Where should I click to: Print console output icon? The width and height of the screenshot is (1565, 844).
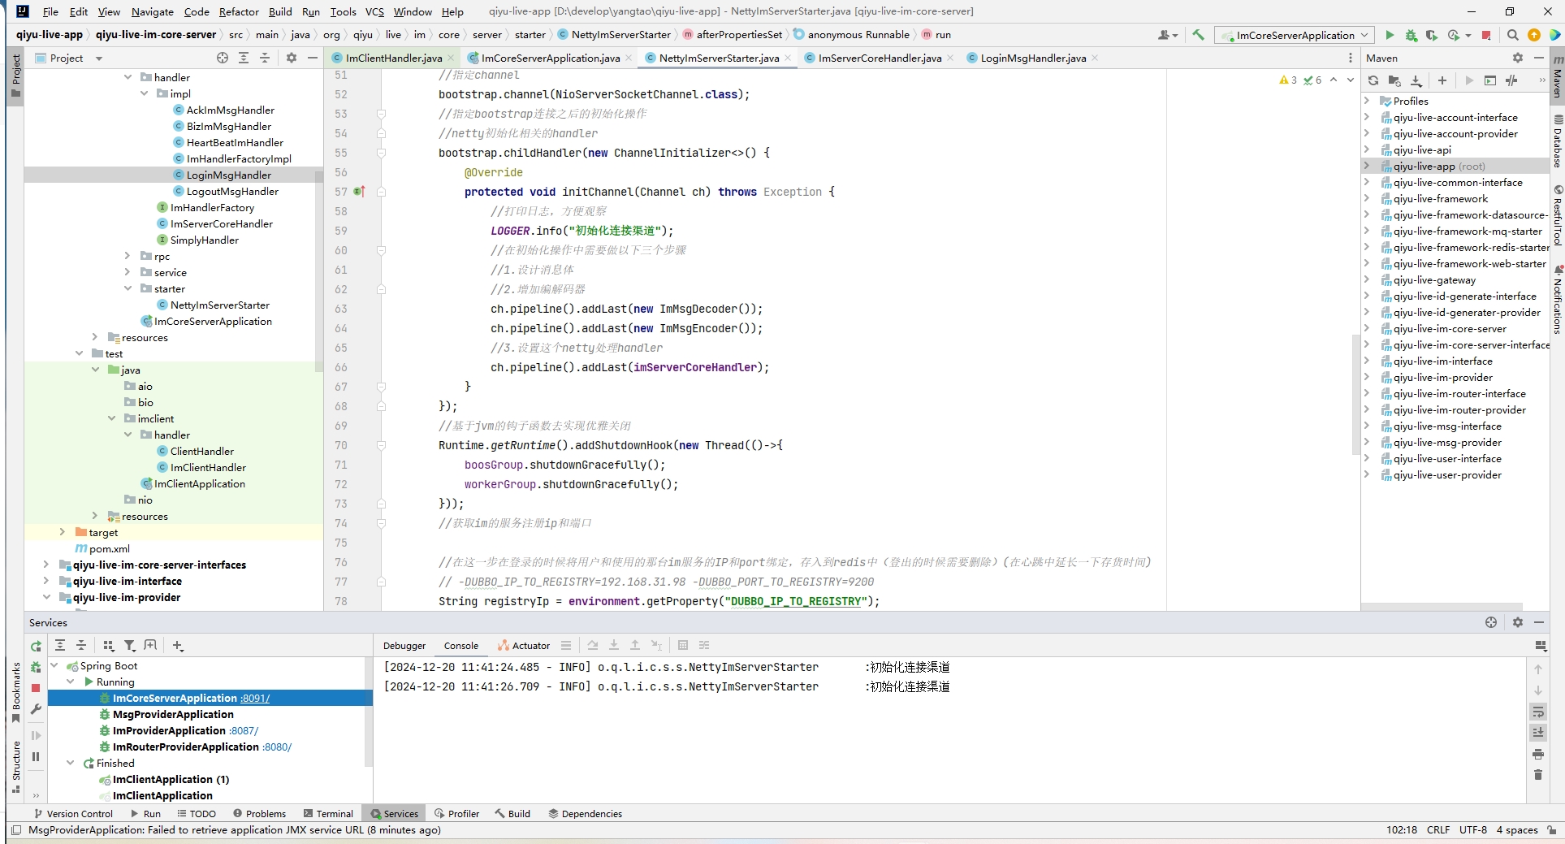[x=1537, y=754]
